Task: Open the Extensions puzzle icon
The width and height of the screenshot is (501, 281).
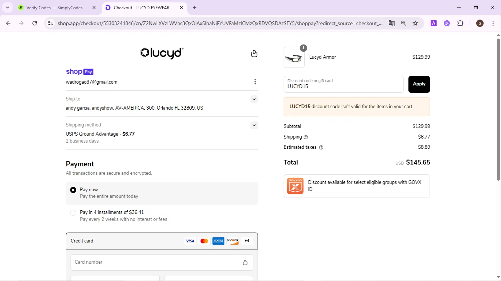Action: click(x=460, y=23)
